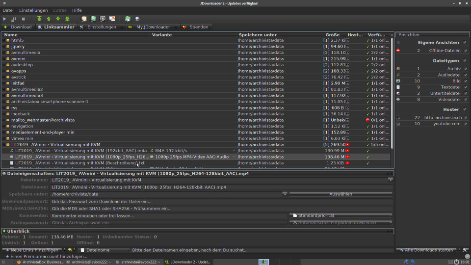Open the Automatisches Entpacken deaktiviert dropdown
Viewport: 471px width, 265px height.
(340, 223)
